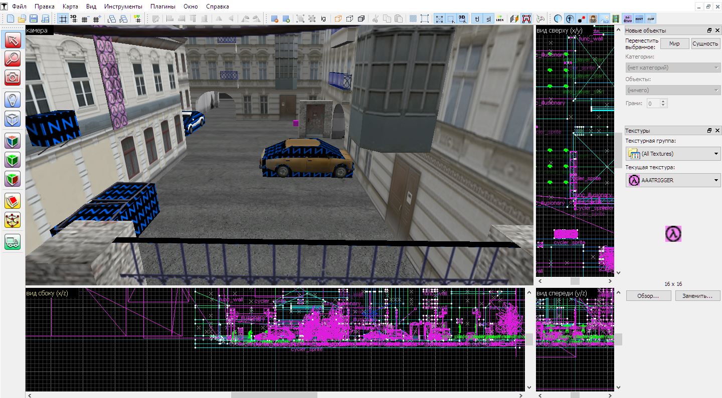Click the green film strip icon
722x398 pixels.
pyautogui.click(x=615, y=19)
